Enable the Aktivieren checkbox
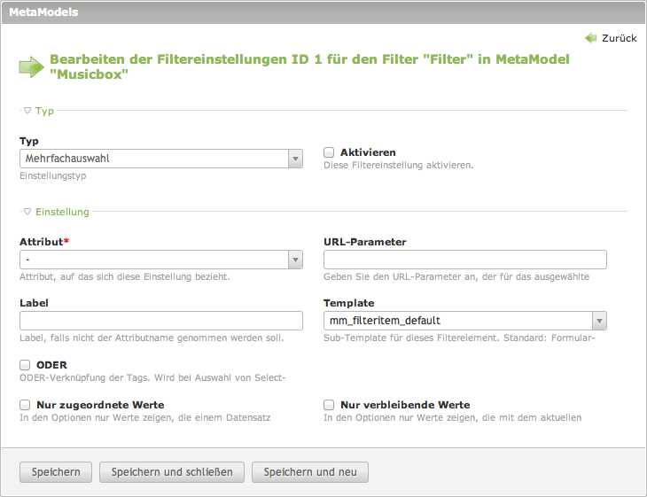Image resolution: width=647 pixels, height=497 pixels. pyautogui.click(x=329, y=152)
